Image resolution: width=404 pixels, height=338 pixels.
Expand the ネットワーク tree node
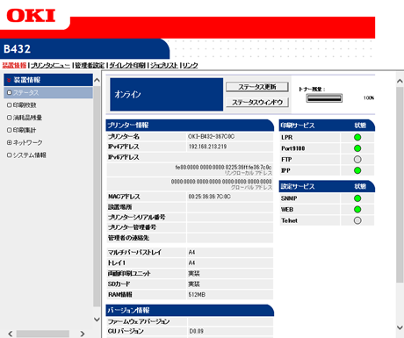coord(10,142)
